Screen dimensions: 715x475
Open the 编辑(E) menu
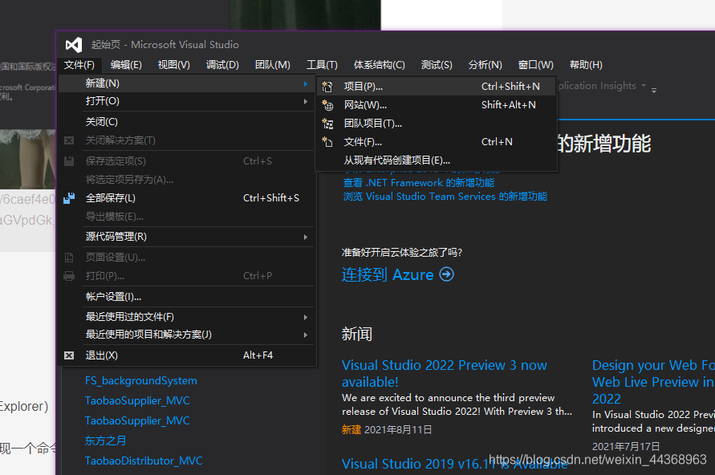tap(126, 65)
